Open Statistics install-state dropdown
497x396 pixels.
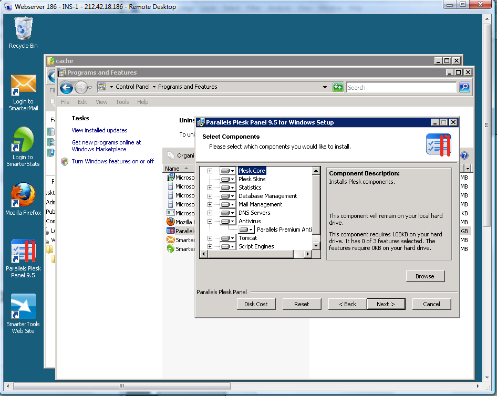[x=227, y=187]
